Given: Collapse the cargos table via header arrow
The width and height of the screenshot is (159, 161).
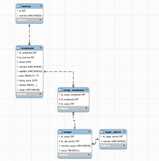Looking at the screenshot, I should [89, 132].
